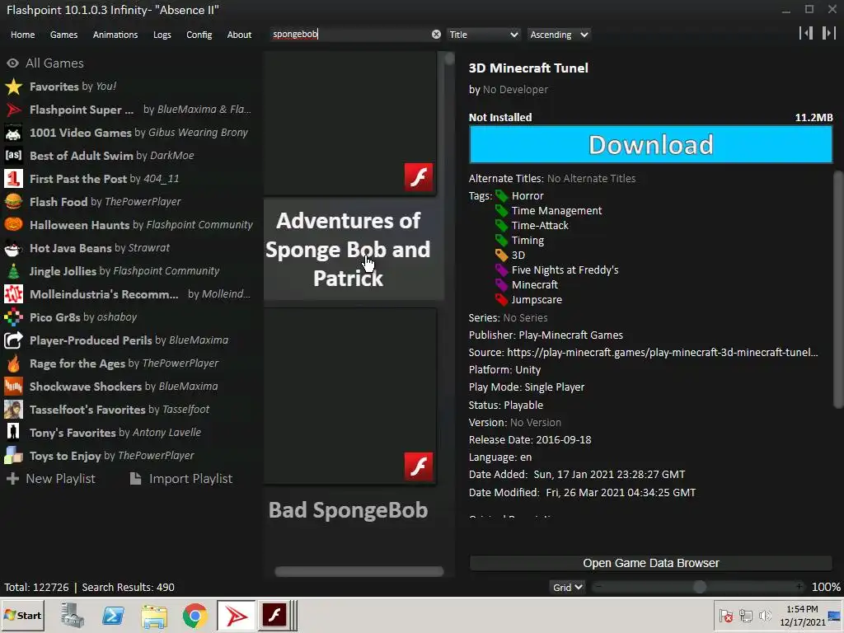
Task: Open the play-minecraft.games source link
Action: (x=662, y=353)
